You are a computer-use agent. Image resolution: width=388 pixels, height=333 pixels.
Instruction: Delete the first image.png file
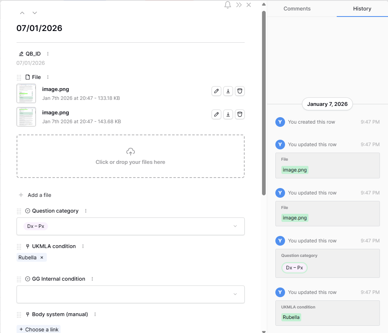click(240, 91)
